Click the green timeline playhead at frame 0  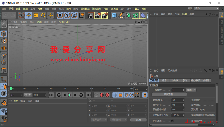tap(11, 89)
